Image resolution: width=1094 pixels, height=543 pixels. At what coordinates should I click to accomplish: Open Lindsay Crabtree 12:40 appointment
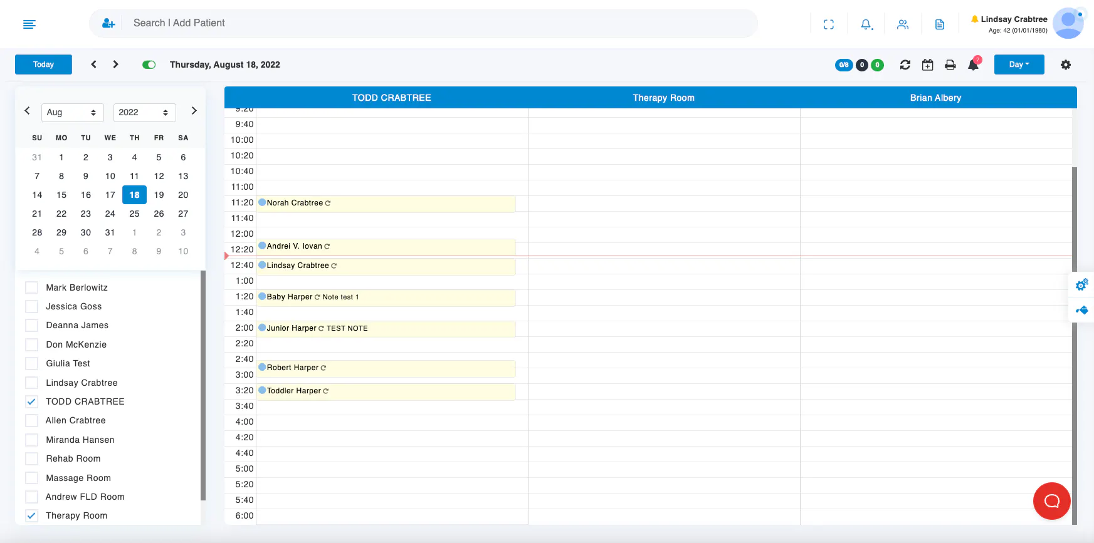[386, 267]
